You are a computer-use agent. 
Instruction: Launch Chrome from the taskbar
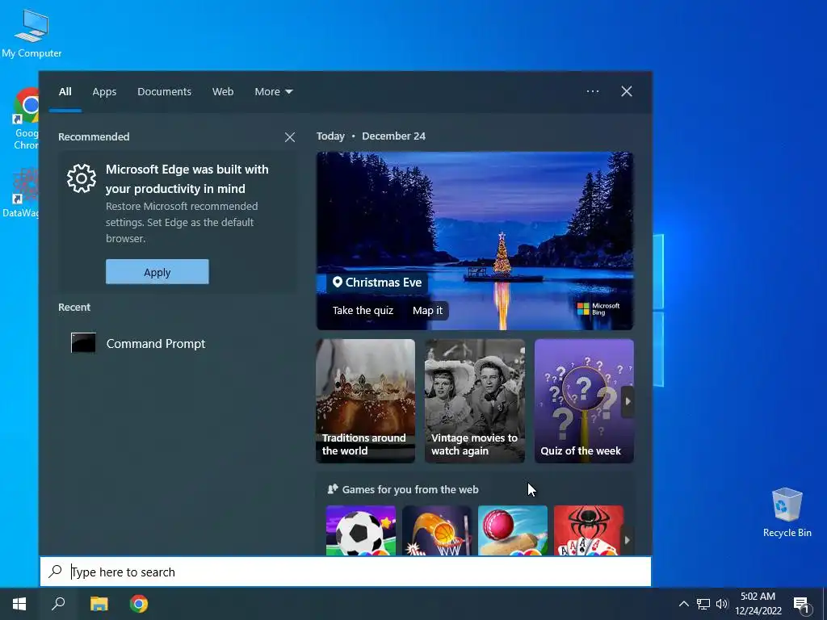(x=139, y=604)
